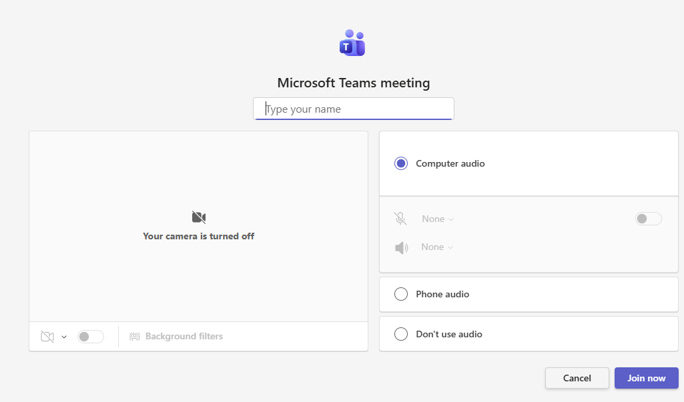Click the Don't use audio label
Image resolution: width=684 pixels, height=402 pixels.
449,335
